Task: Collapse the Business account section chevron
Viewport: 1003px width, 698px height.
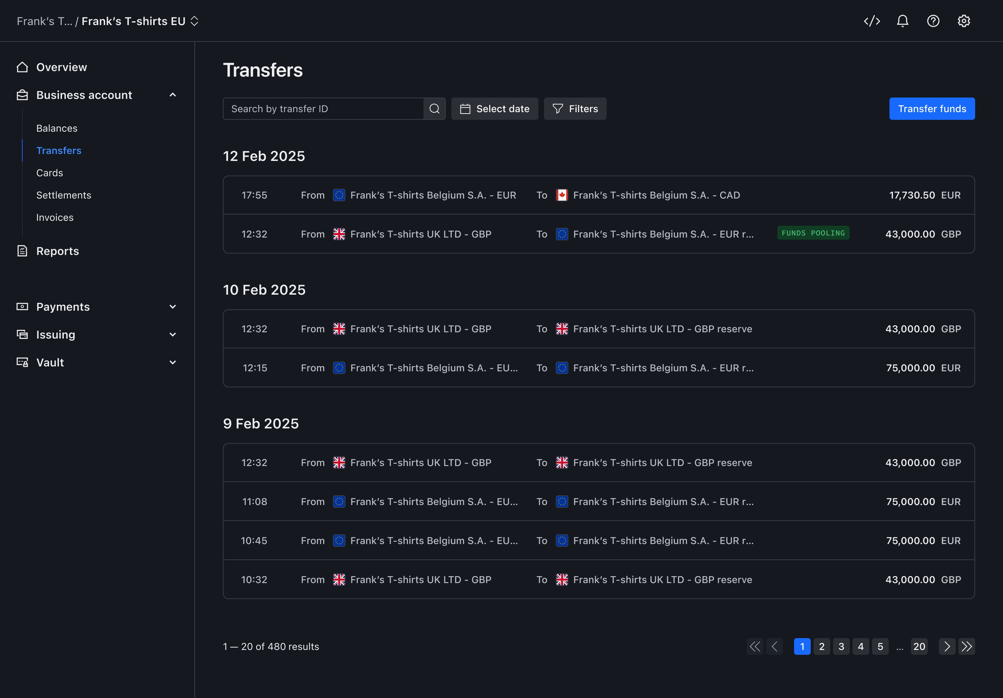Action: (x=172, y=95)
